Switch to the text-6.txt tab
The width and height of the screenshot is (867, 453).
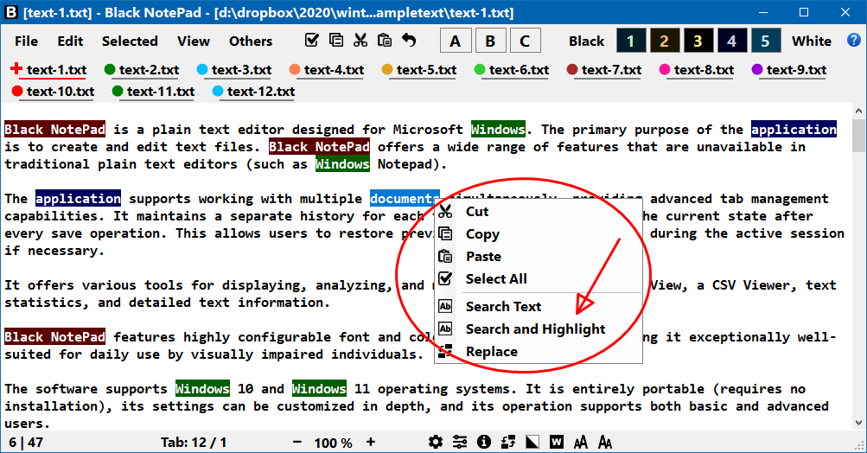(512, 70)
